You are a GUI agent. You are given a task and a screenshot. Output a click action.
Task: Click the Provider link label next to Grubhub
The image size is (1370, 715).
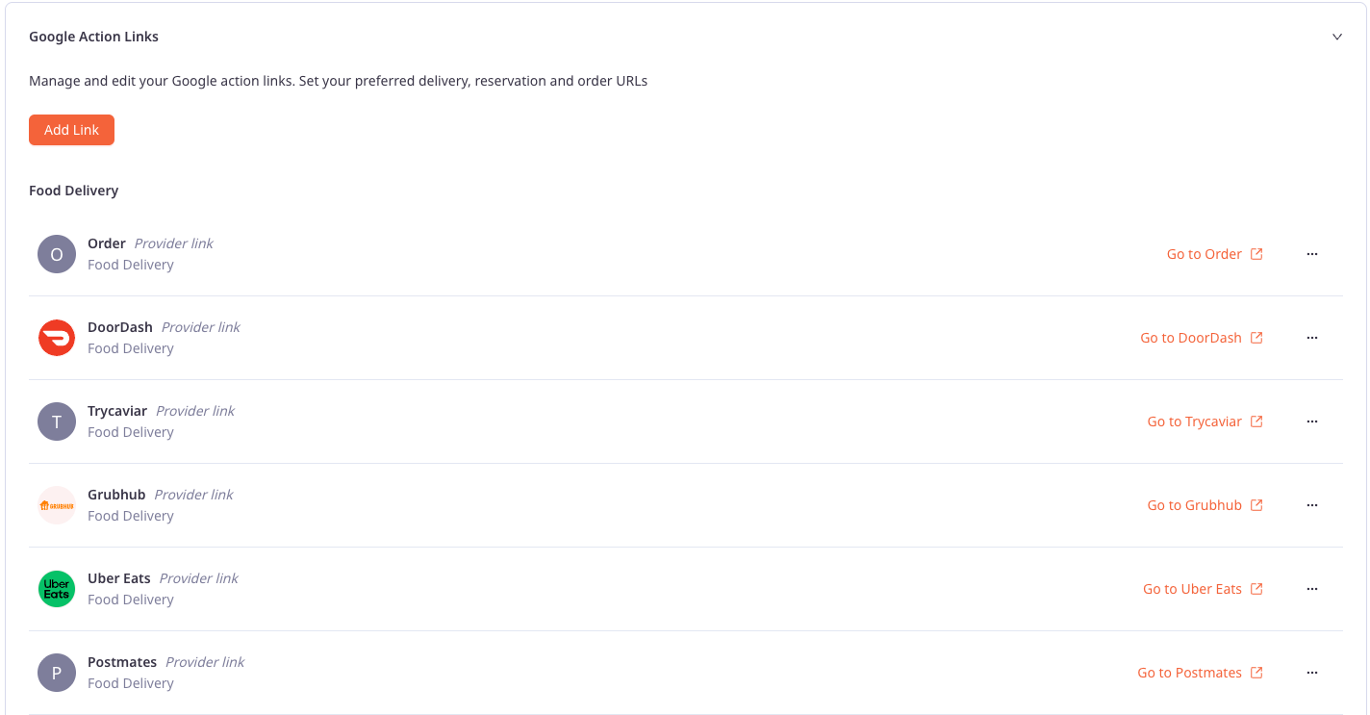(x=194, y=495)
